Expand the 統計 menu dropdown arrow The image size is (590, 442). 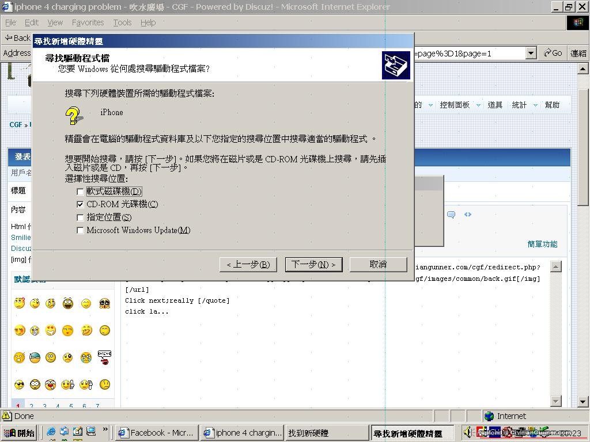click(535, 105)
